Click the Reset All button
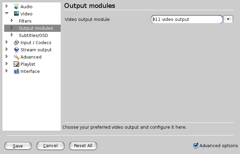 click(83, 146)
